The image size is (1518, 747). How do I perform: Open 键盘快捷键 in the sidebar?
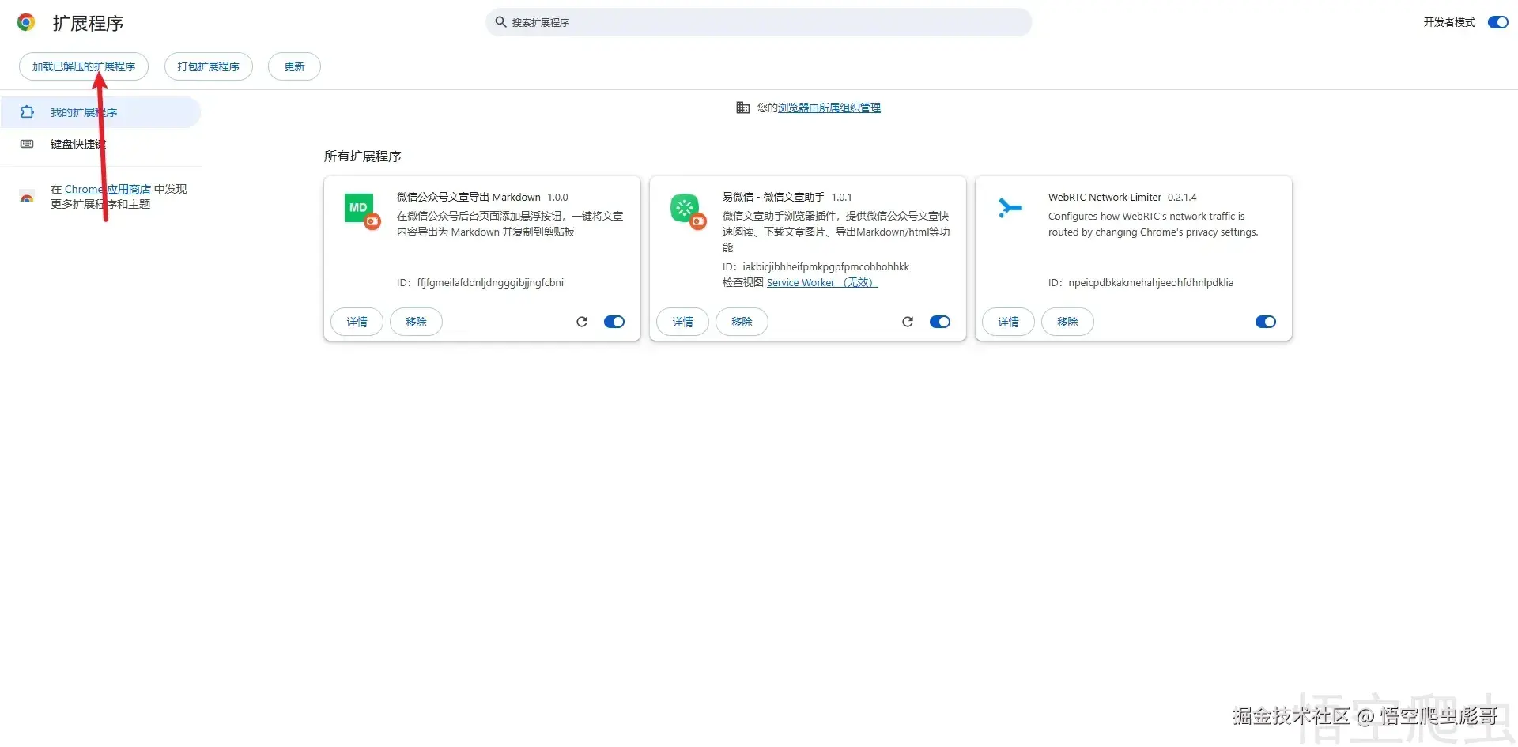100,144
